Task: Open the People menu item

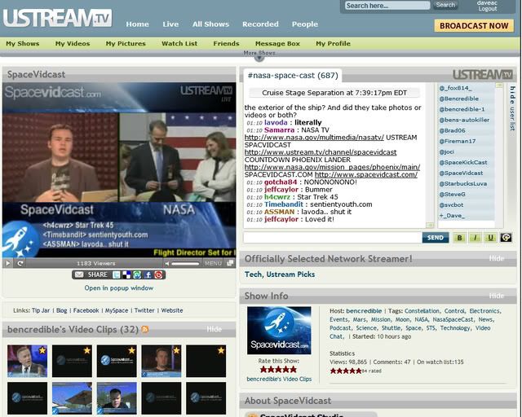Action: pos(305,24)
